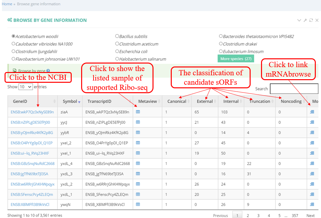Open Metaview icon for yxdL_4 row

coord(138,163)
